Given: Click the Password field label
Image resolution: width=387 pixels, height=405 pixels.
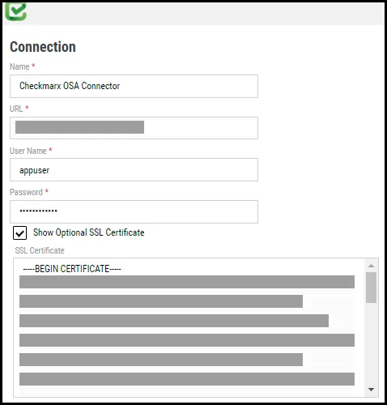Looking at the screenshot, I should click(29, 192).
